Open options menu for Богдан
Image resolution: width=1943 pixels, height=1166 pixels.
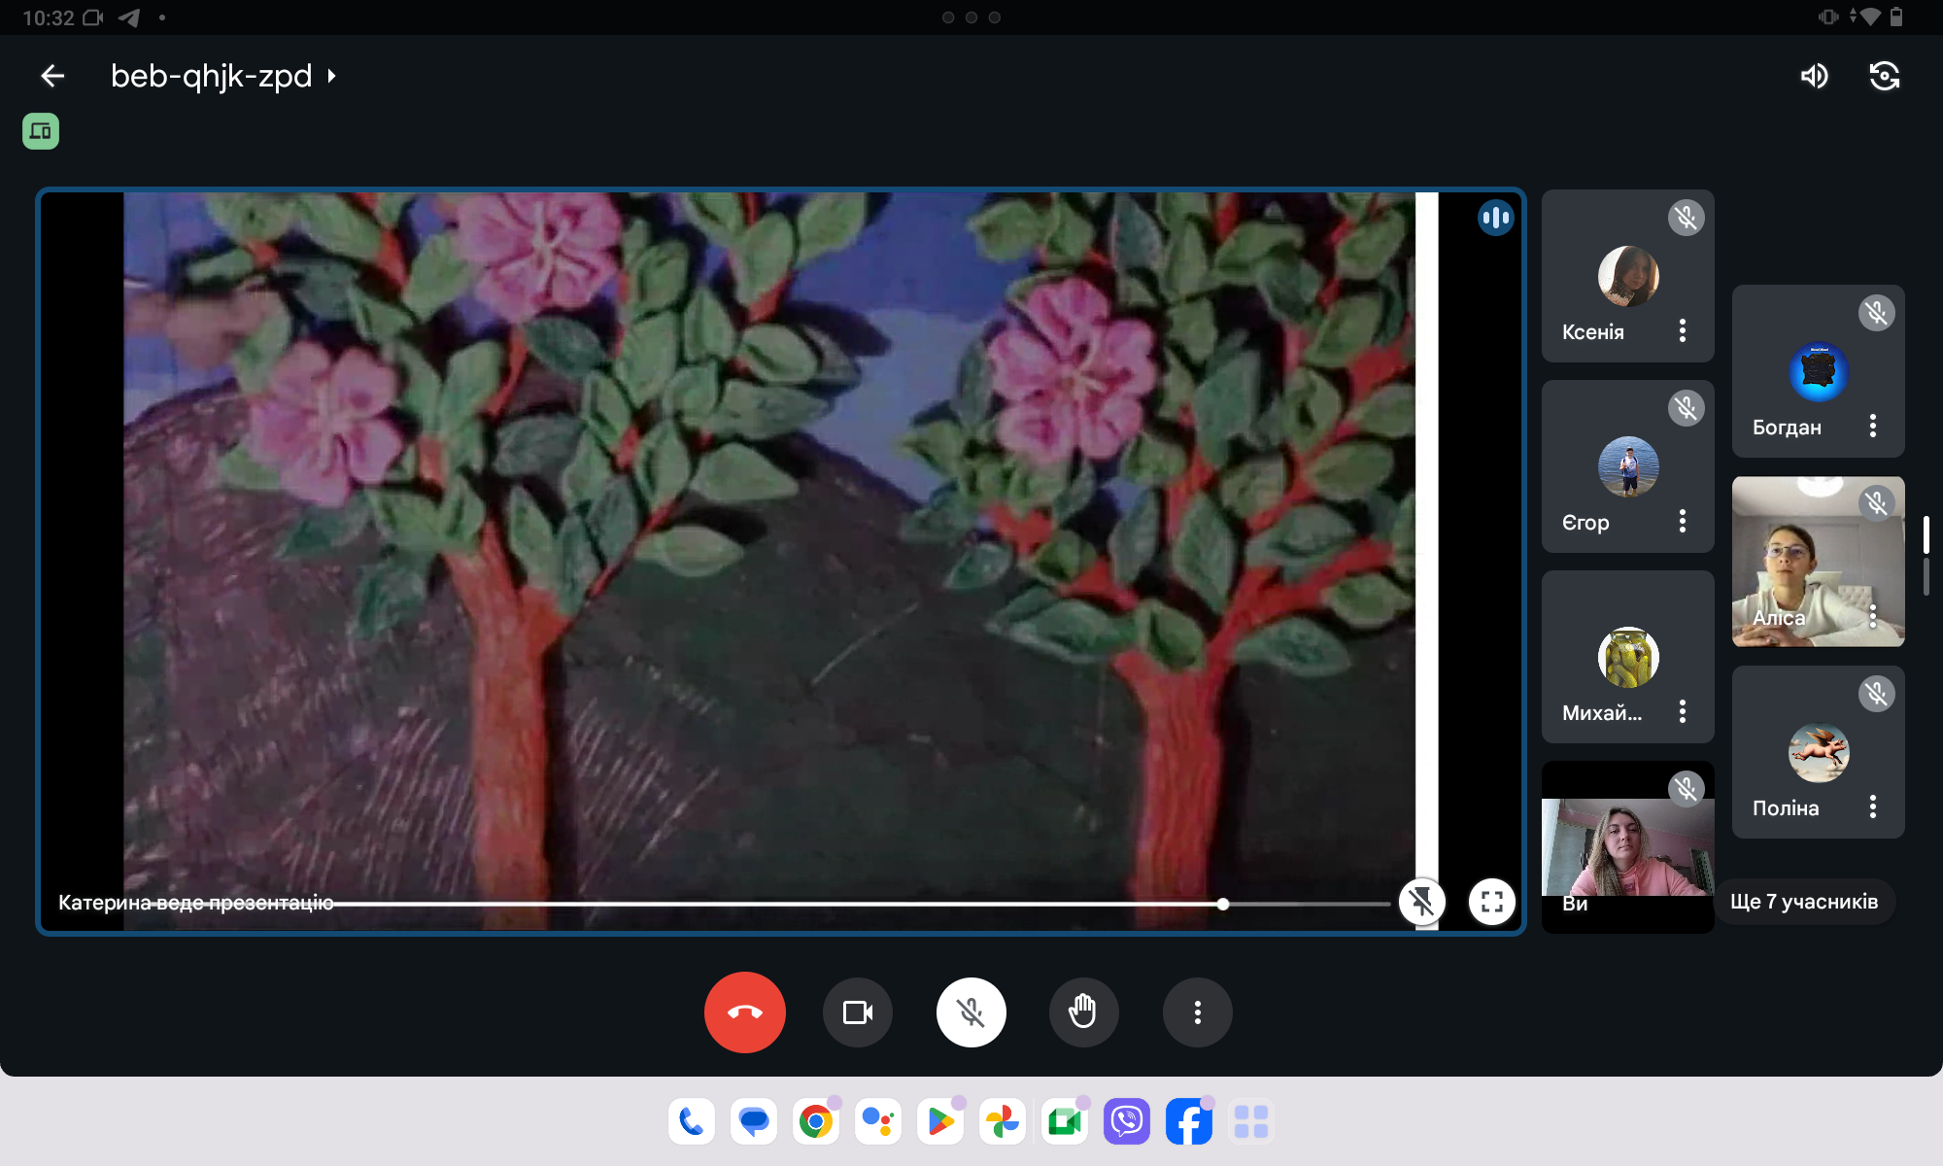1873,427
